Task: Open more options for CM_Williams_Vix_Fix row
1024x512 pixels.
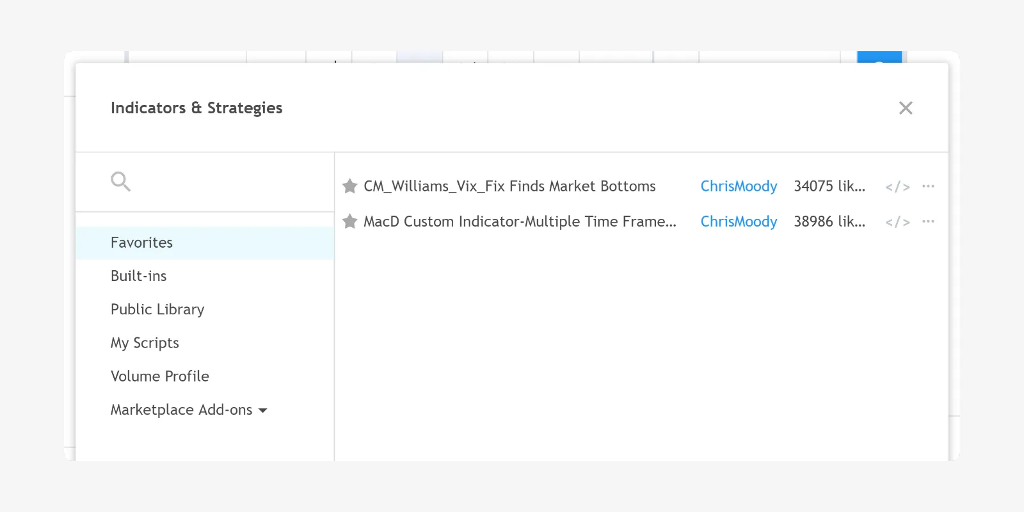Action: [x=928, y=186]
